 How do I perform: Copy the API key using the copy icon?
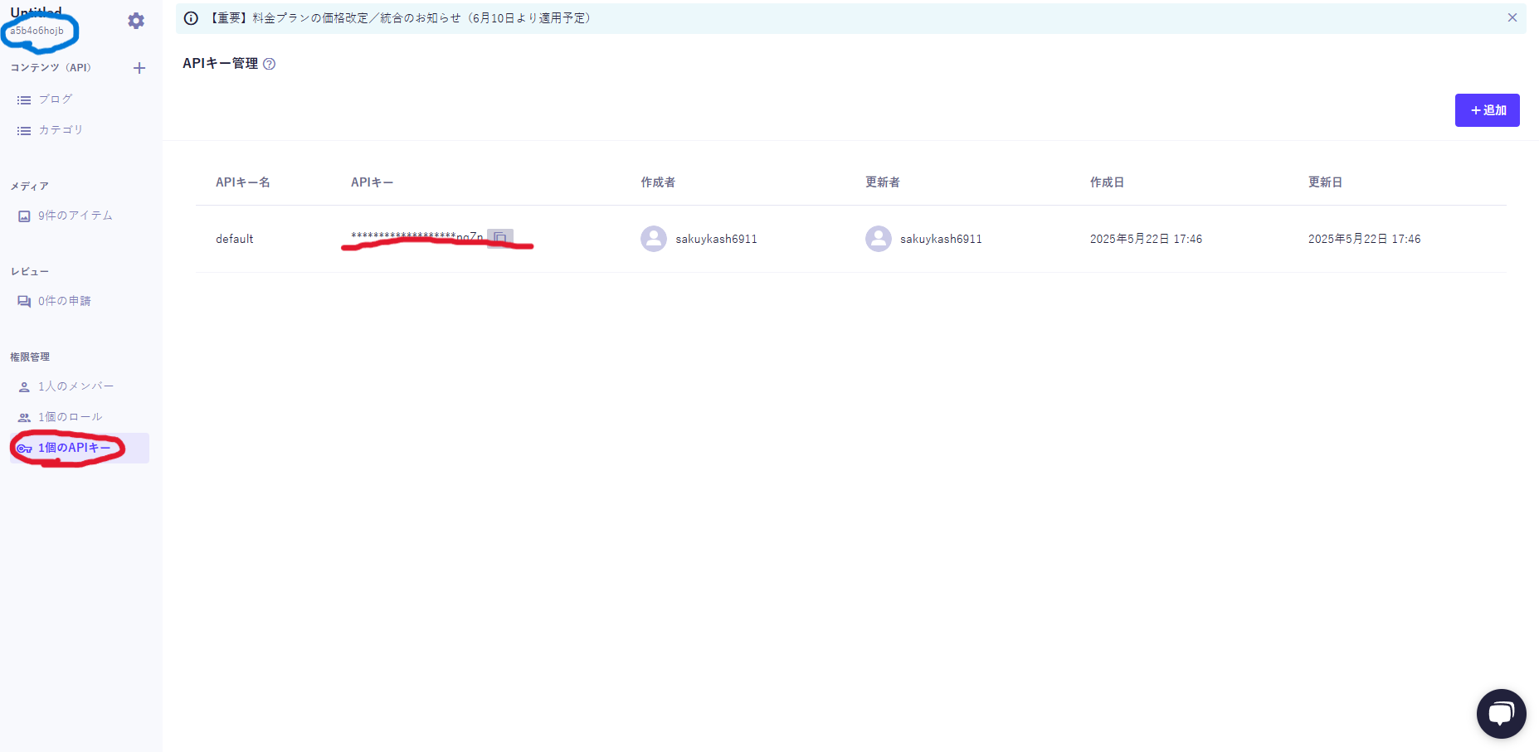pos(501,238)
